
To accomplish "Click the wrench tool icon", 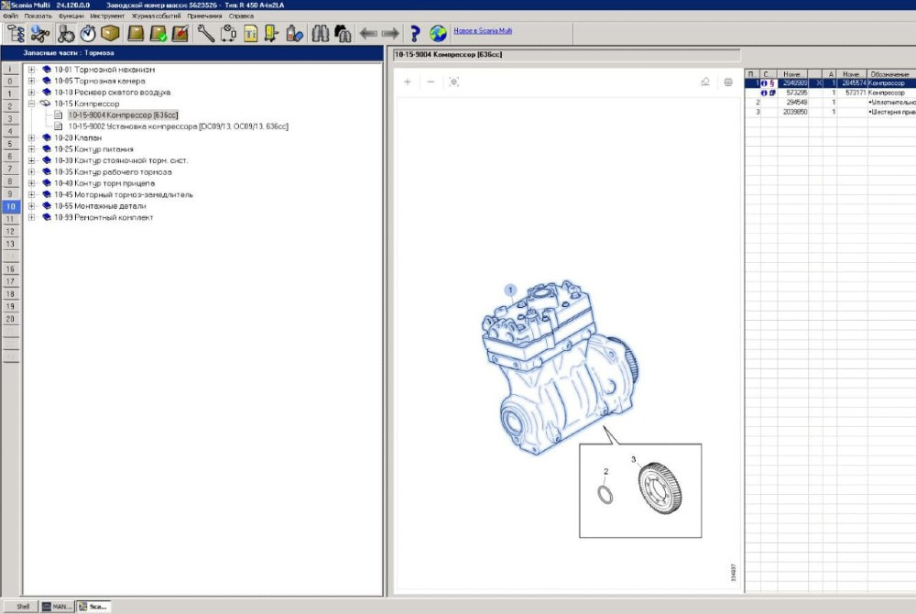I will point(205,34).
